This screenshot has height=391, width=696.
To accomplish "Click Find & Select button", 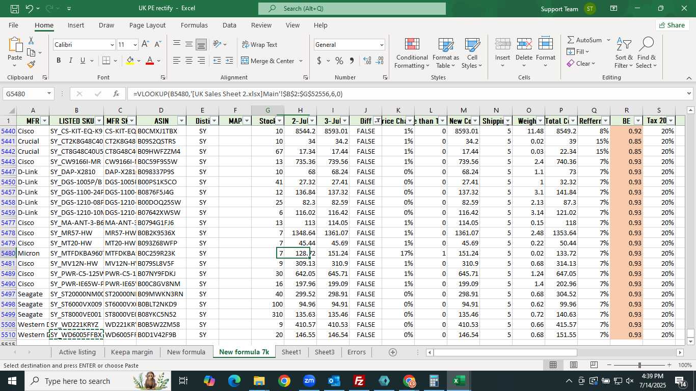I will click(x=646, y=53).
